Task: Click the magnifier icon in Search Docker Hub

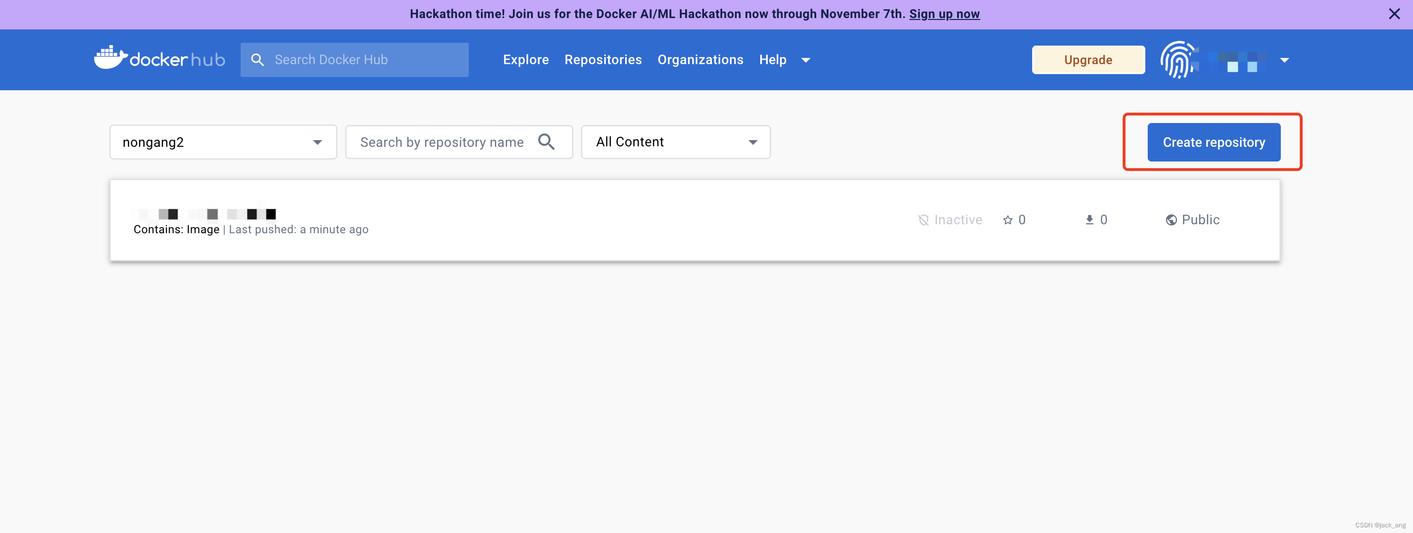Action: (x=257, y=60)
